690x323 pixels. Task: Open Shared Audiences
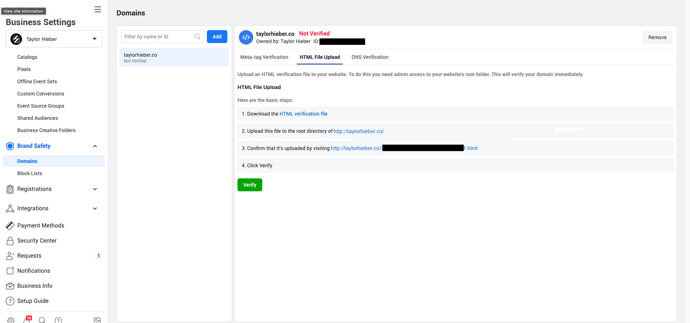[x=37, y=118]
